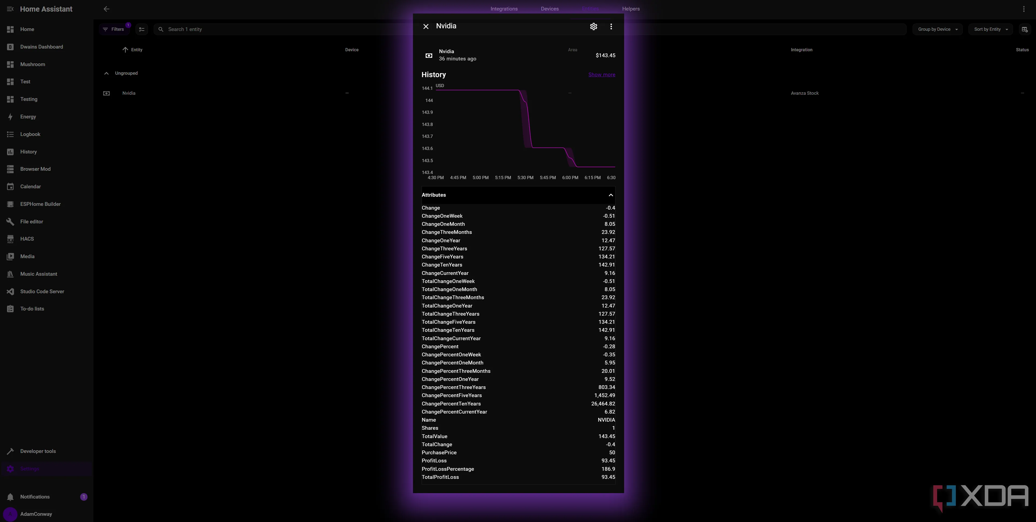This screenshot has width=1036, height=522.
Task: Click Avanza Stock integration cell
Action: (x=804, y=93)
